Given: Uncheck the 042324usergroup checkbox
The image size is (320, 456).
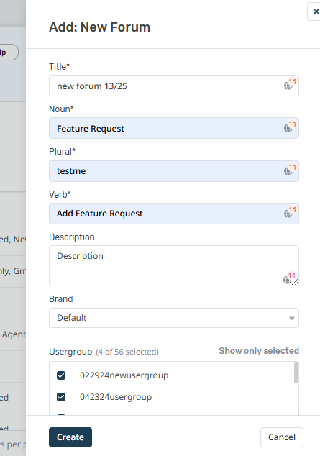Looking at the screenshot, I should [61, 397].
